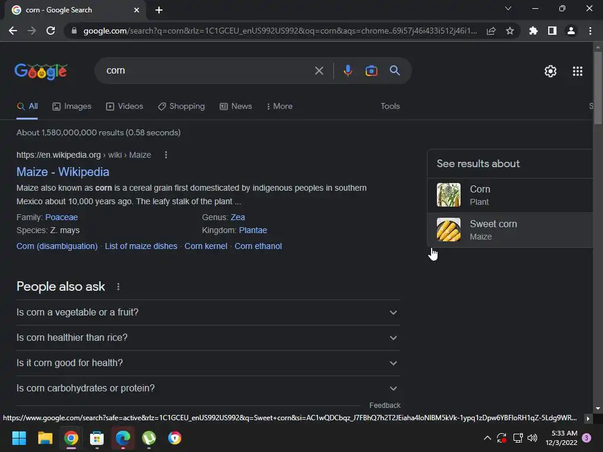Open Google quick settings gear

551,71
